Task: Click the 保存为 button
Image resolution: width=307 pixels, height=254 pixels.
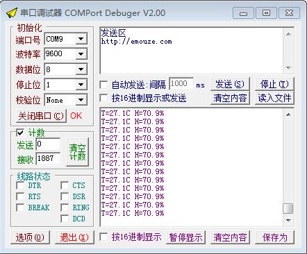Action: pyautogui.click(x=274, y=237)
